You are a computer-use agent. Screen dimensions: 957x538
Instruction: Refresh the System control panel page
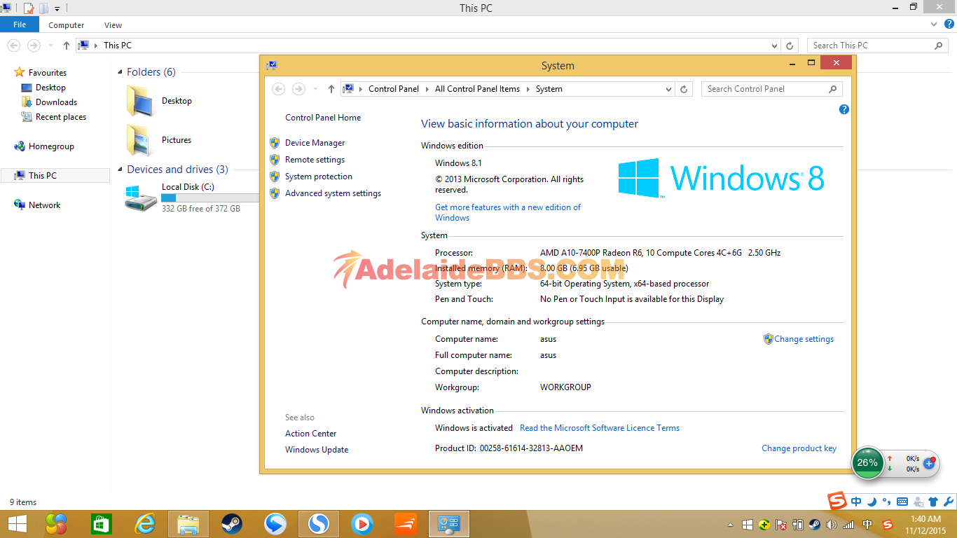(x=684, y=89)
